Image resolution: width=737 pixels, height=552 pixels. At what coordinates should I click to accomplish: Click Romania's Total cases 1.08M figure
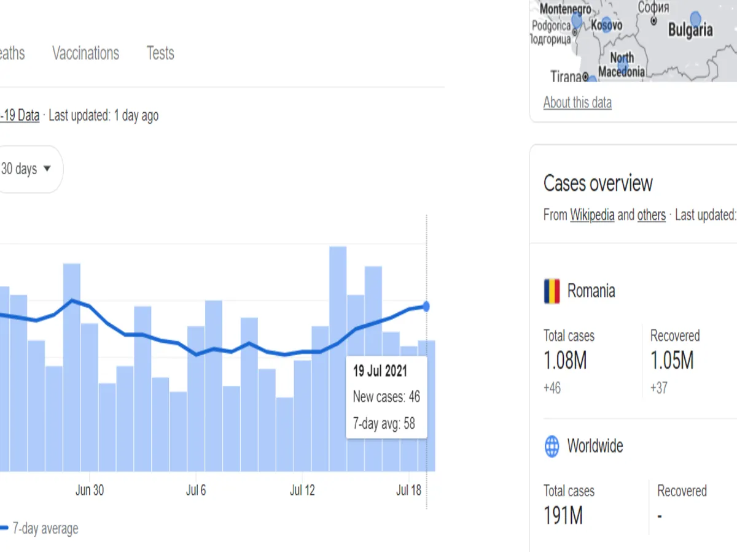[x=565, y=361]
